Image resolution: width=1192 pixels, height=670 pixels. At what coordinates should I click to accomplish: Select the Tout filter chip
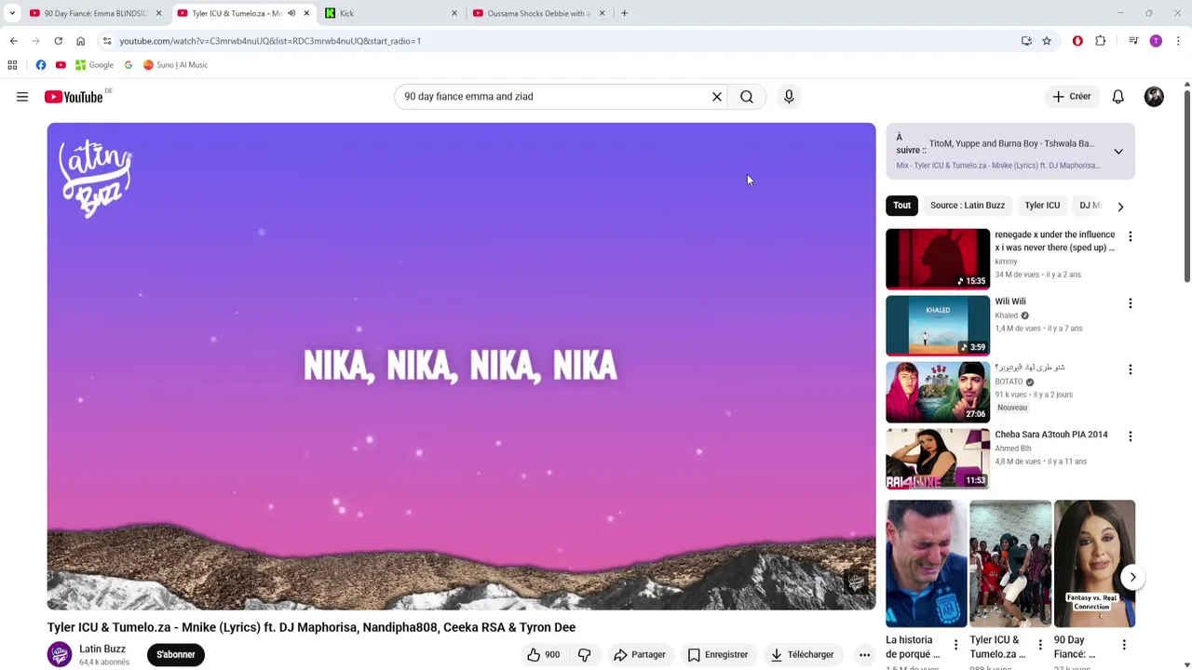point(902,206)
